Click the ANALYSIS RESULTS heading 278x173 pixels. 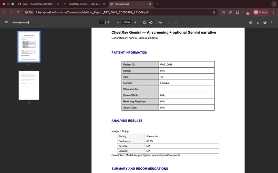coord(127,120)
